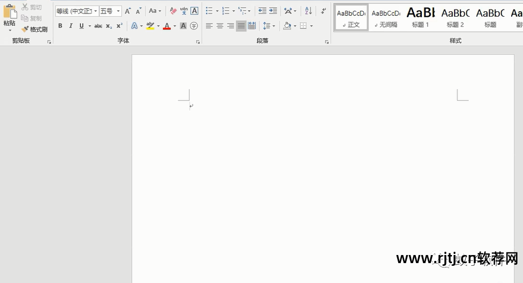523x283 pixels.
Task: Expand the line spacing dropdown
Action: click(x=274, y=26)
